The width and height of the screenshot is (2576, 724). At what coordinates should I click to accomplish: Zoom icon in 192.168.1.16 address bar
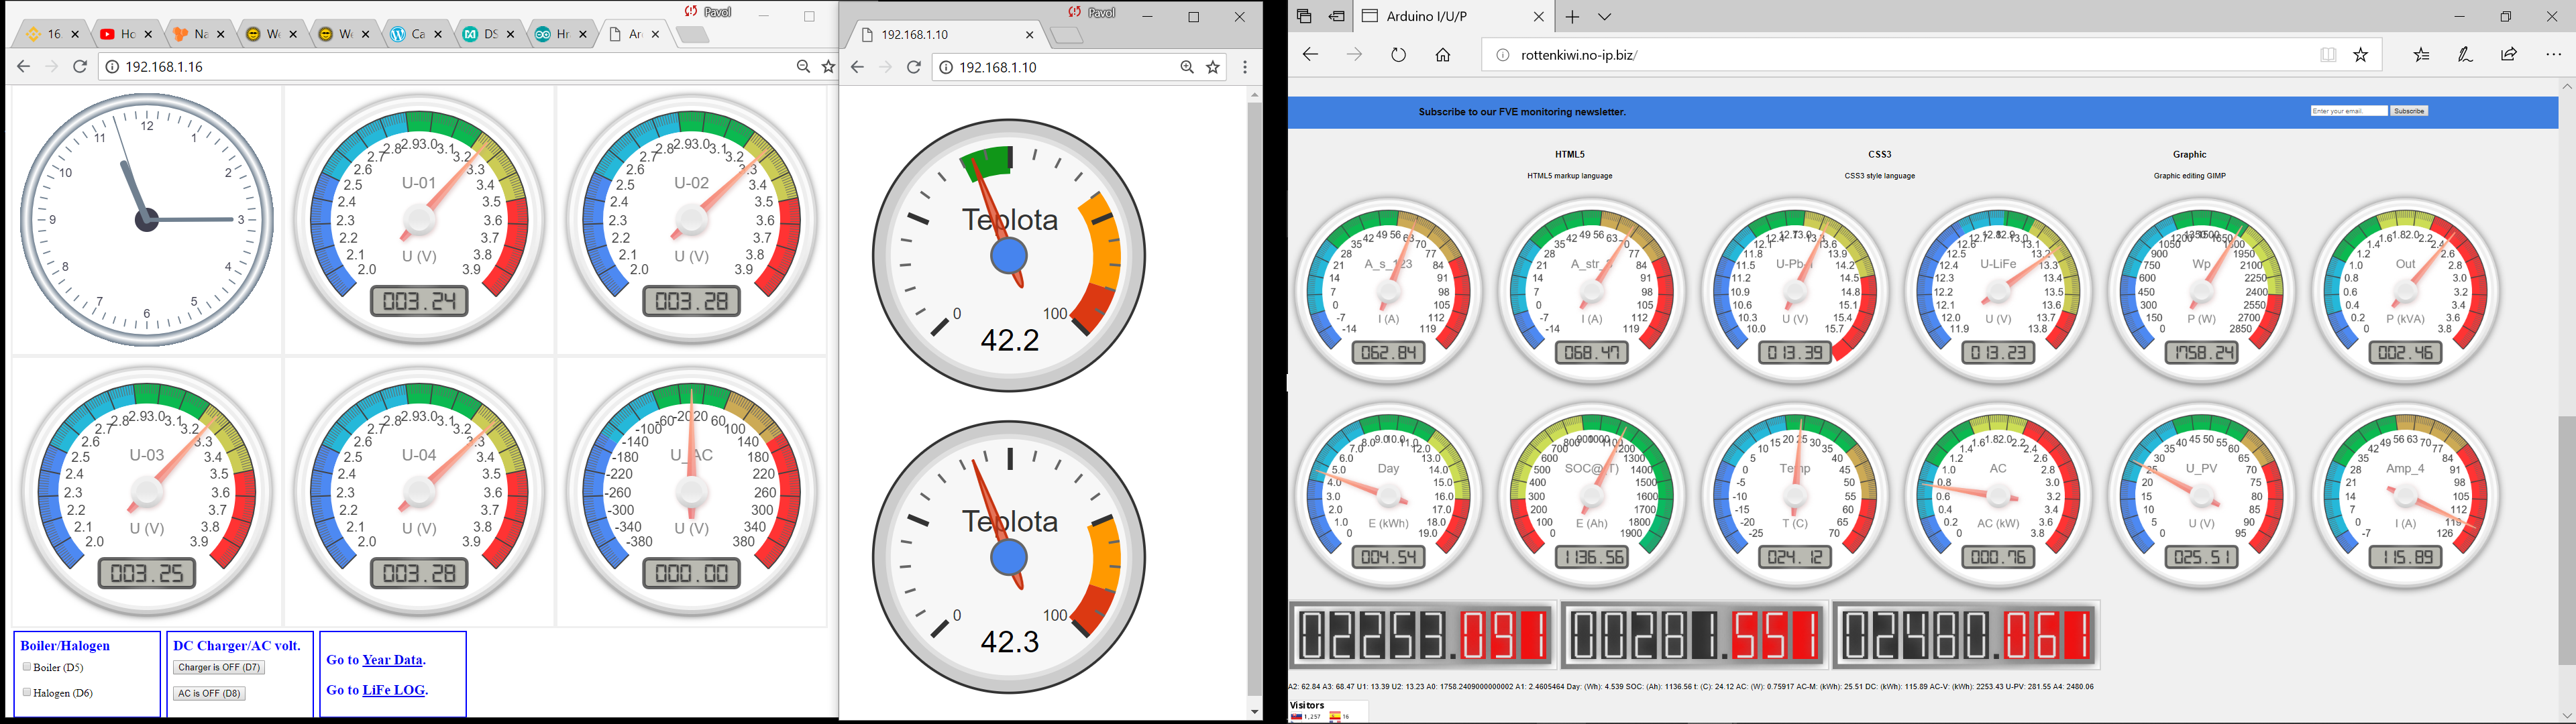coord(803,67)
